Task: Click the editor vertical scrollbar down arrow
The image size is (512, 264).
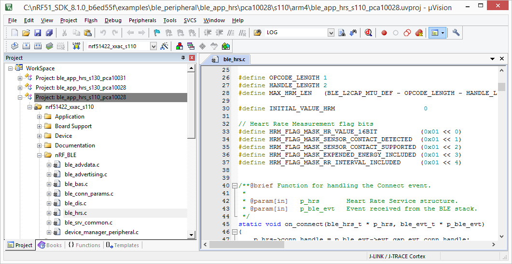Action: tap(501, 236)
